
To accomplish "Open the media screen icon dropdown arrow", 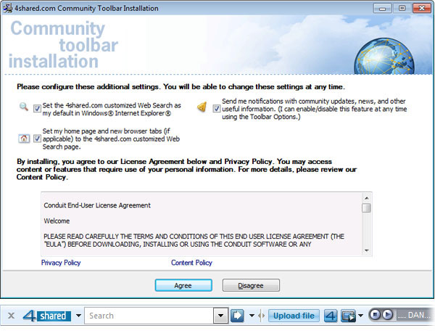I will [360, 316].
